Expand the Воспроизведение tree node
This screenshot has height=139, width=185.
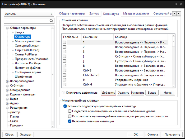click(7, 81)
